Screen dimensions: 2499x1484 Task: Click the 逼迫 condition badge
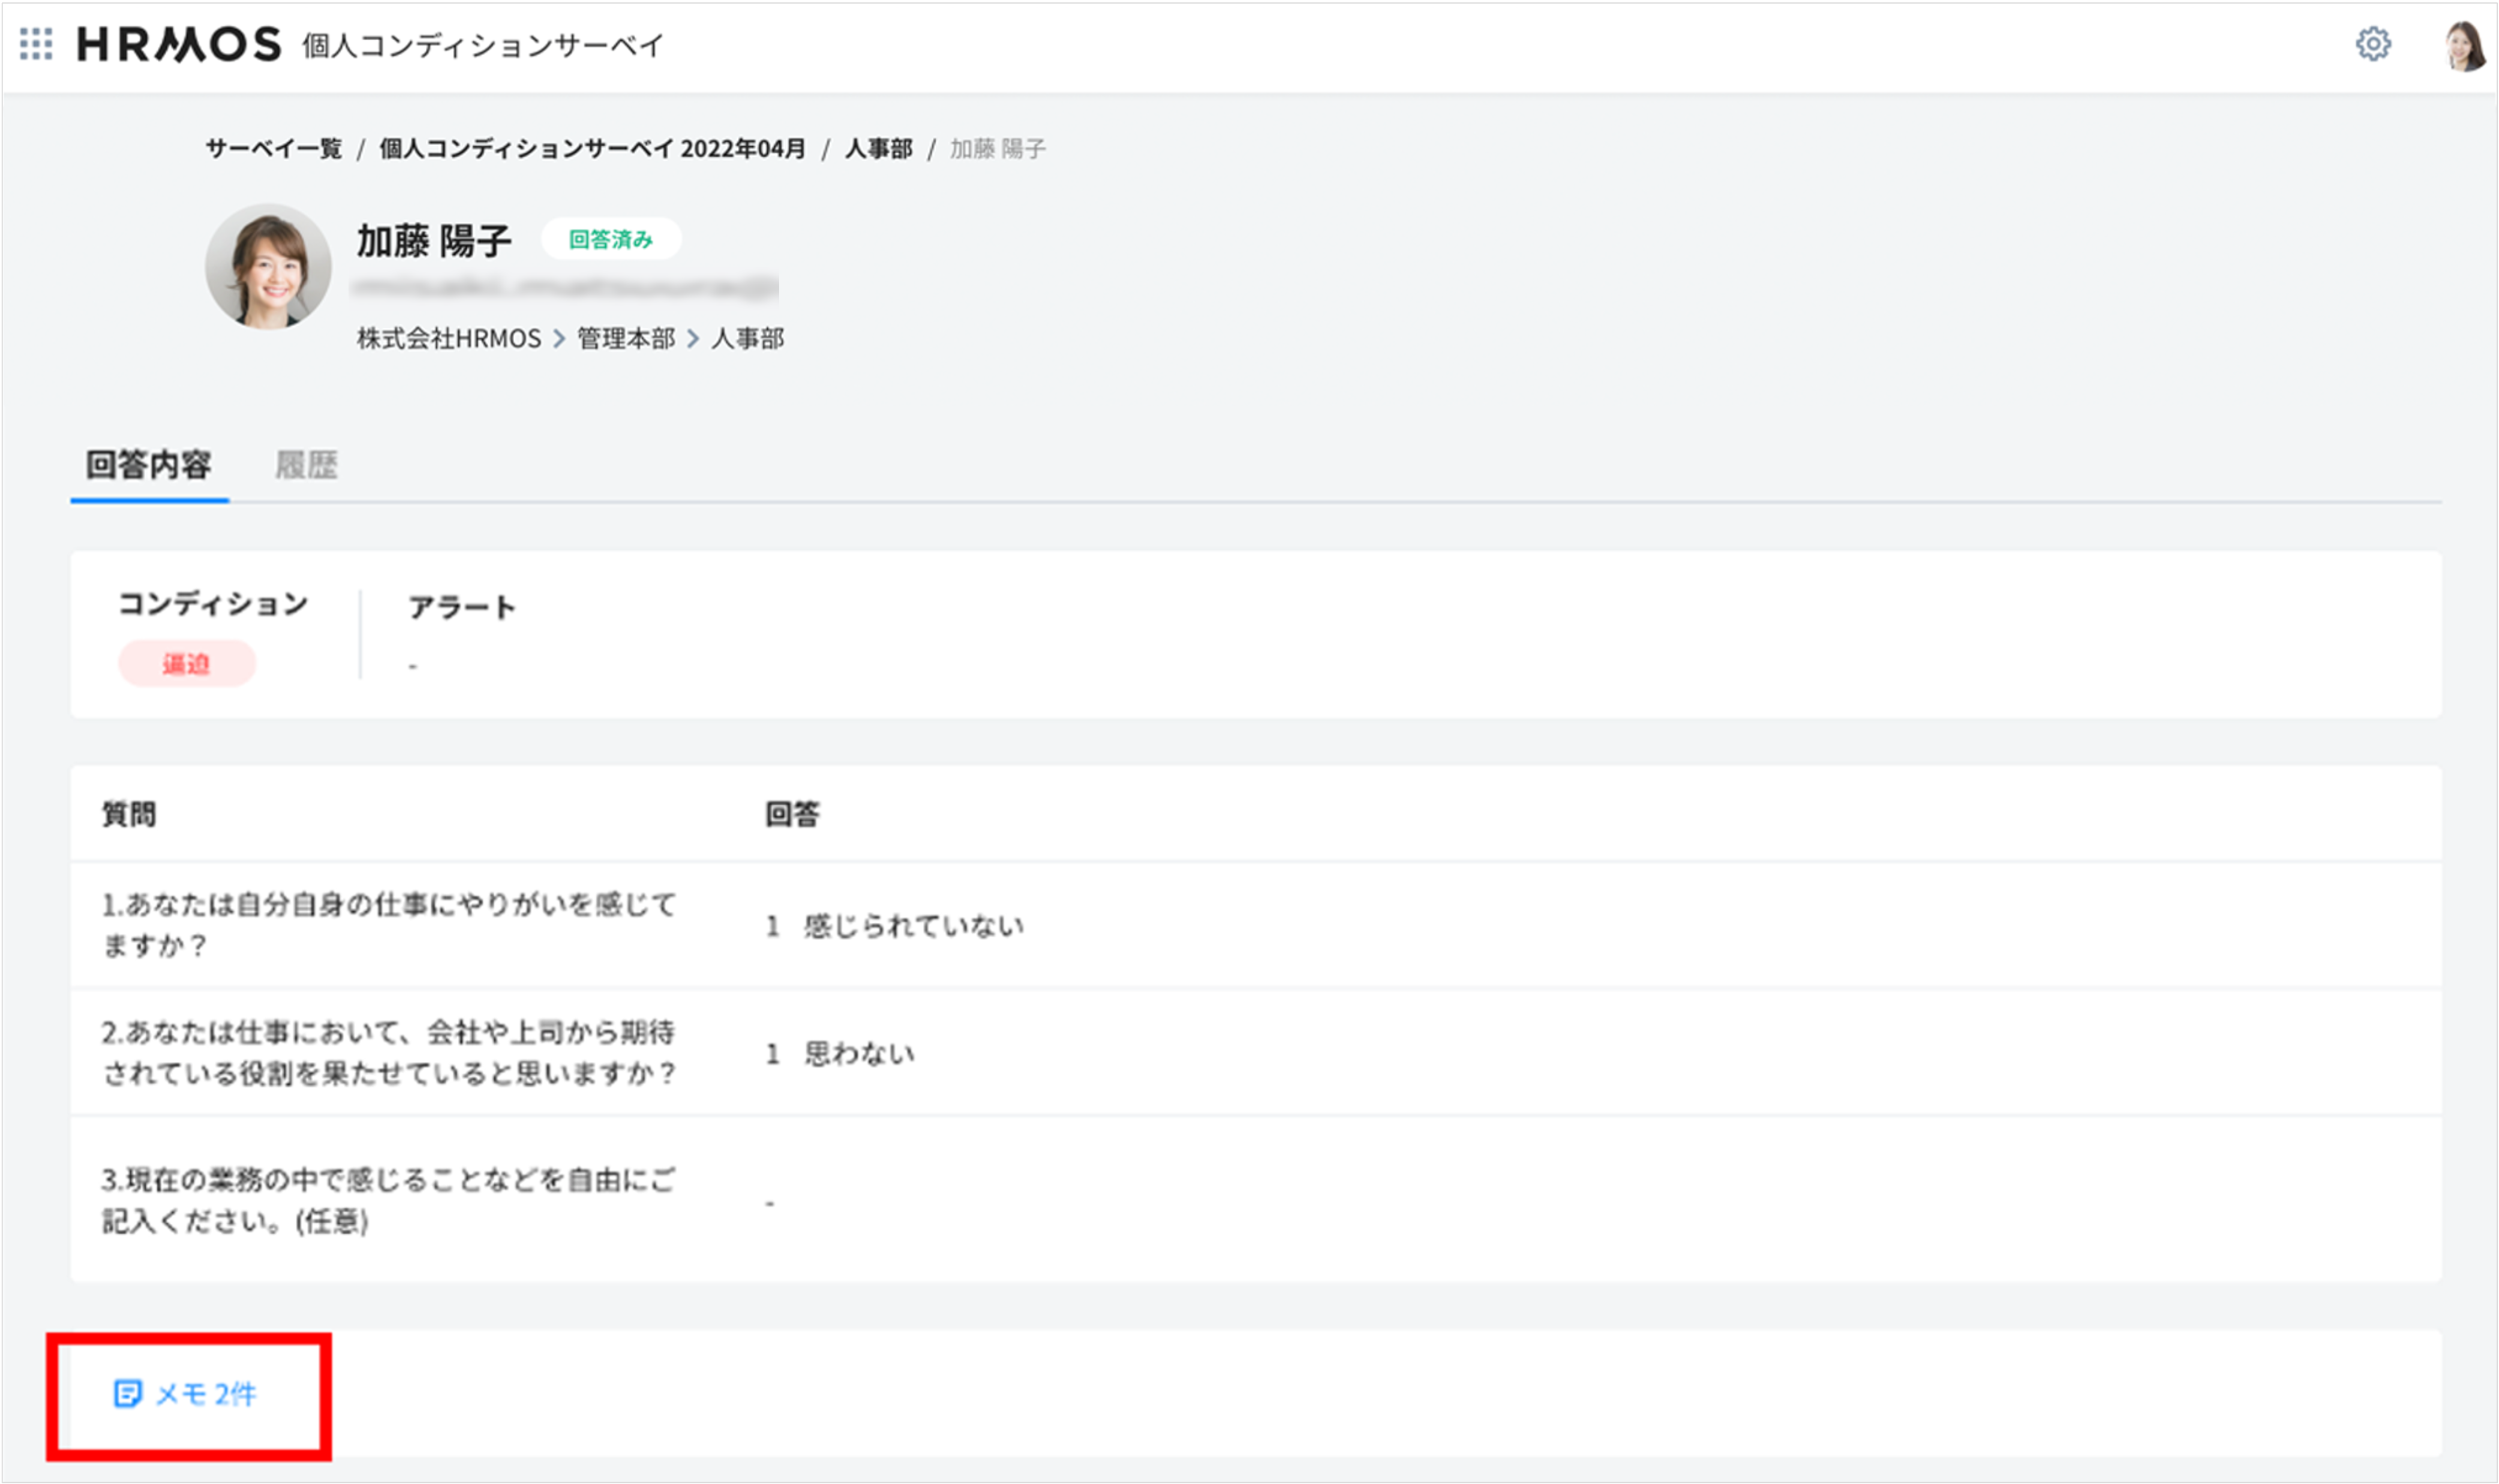click(187, 663)
